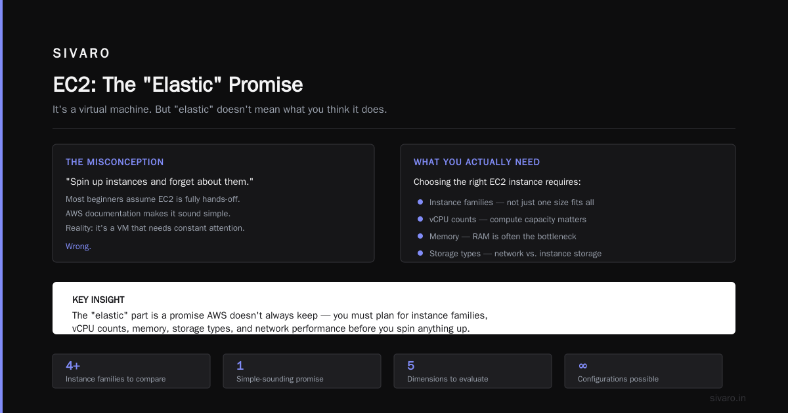This screenshot has height=413, width=788.
Task: Click the infinity symbol stat
Action: (x=583, y=366)
